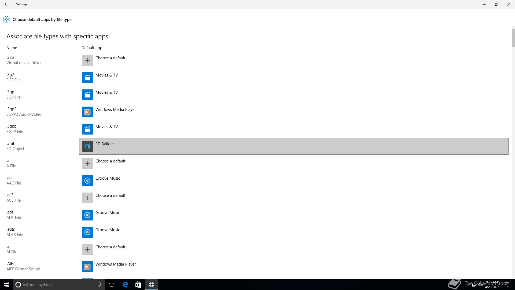Click the clock showing 4/29/2016
The image size is (515, 290).
(x=492, y=285)
